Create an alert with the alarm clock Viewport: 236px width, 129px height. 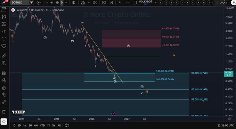pyautogui.click(x=104, y=2)
